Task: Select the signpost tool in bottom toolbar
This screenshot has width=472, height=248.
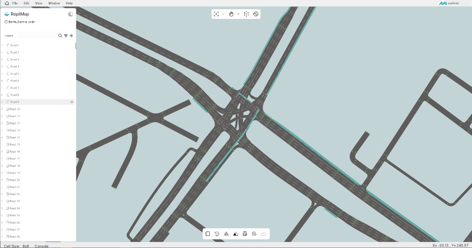Action: pyautogui.click(x=217, y=234)
